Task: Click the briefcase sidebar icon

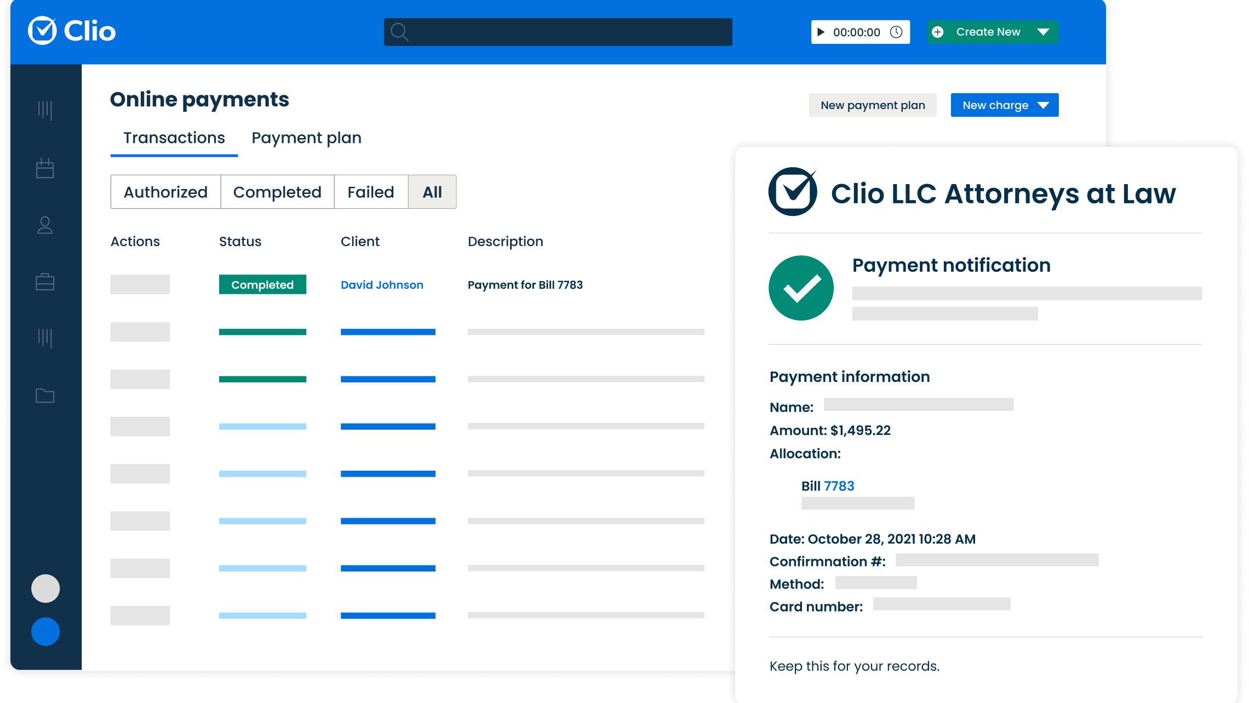Action: pos(45,282)
